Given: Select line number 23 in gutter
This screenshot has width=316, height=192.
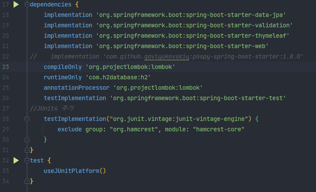Looking at the screenshot, I should pyautogui.click(x=6, y=67).
